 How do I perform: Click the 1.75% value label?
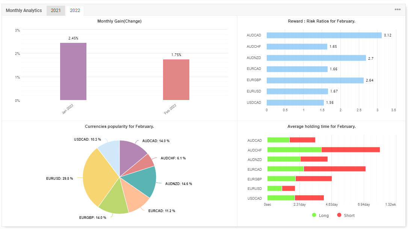pos(176,55)
